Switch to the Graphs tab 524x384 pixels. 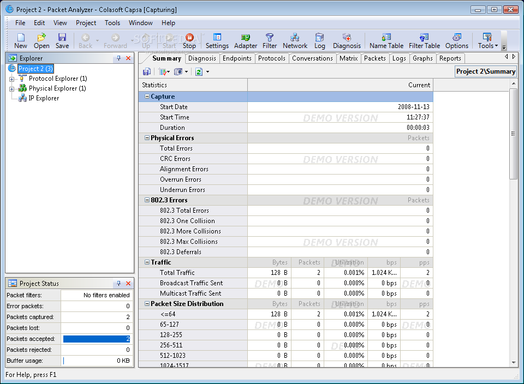click(x=422, y=58)
